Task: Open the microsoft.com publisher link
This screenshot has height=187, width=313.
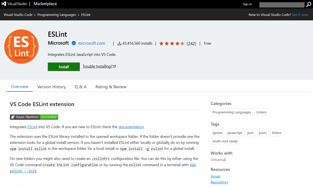Action: click(91, 43)
